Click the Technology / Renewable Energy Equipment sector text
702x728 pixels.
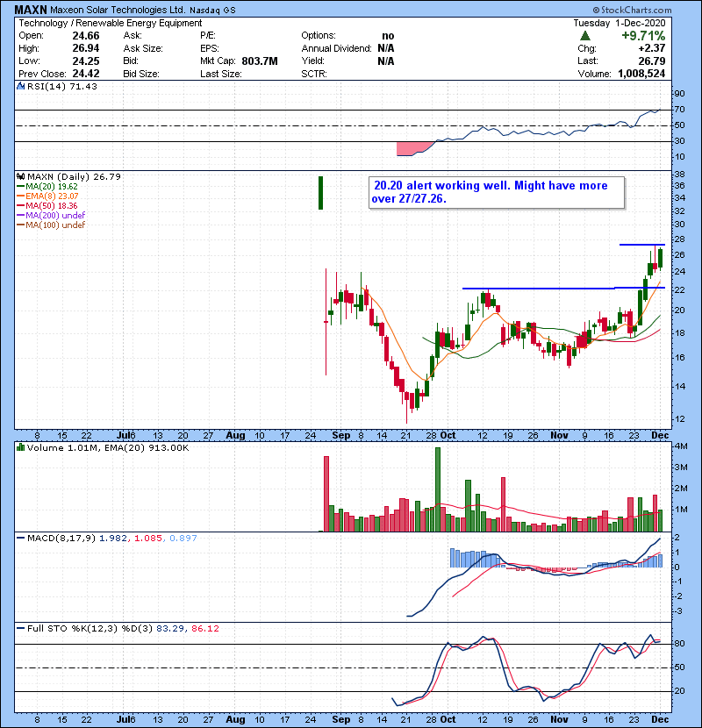(110, 23)
